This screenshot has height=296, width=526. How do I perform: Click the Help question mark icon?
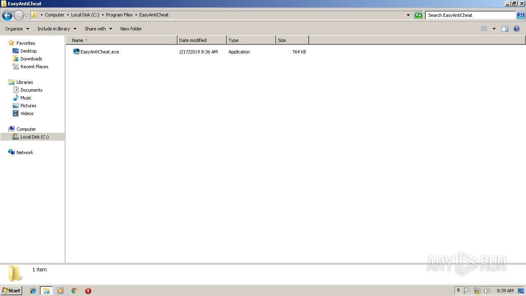click(517, 29)
